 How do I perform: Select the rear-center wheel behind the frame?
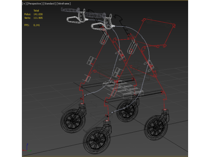click(x=127, y=111)
